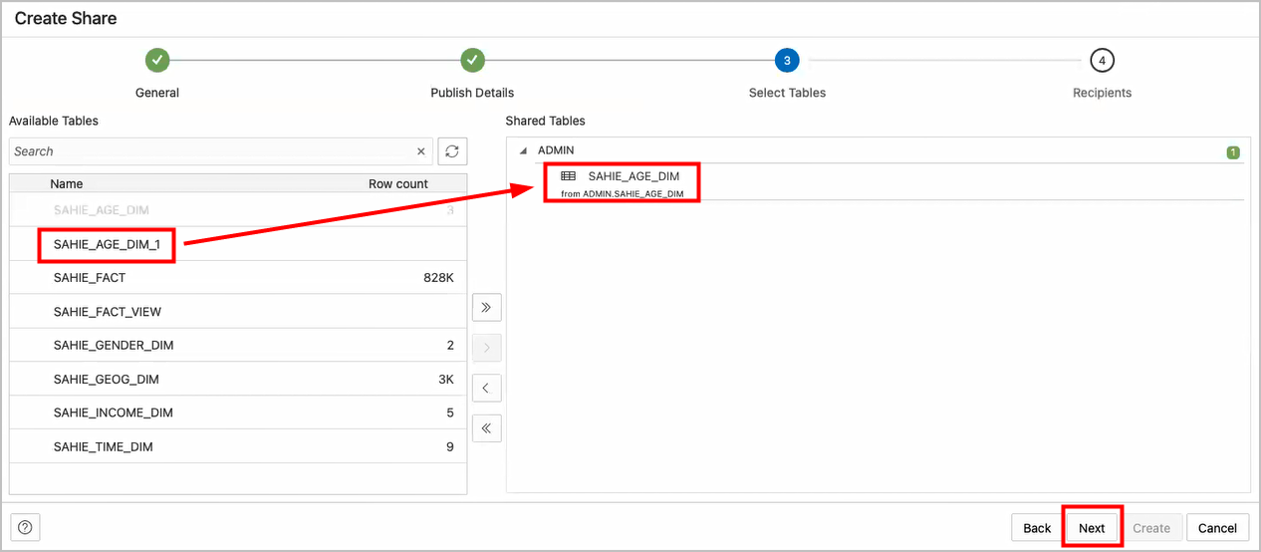This screenshot has width=1261, height=552.
Task: Open the help icon at bottom left
Action: click(26, 528)
